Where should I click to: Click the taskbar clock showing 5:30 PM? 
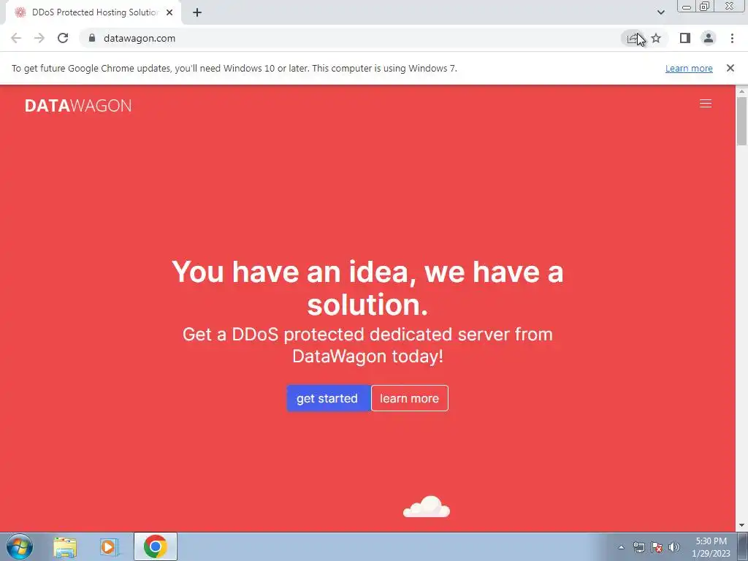pyautogui.click(x=711, y=547)
